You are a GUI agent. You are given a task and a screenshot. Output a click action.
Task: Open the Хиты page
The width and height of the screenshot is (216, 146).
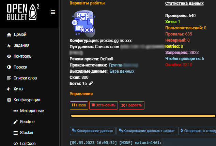(18, 89)
